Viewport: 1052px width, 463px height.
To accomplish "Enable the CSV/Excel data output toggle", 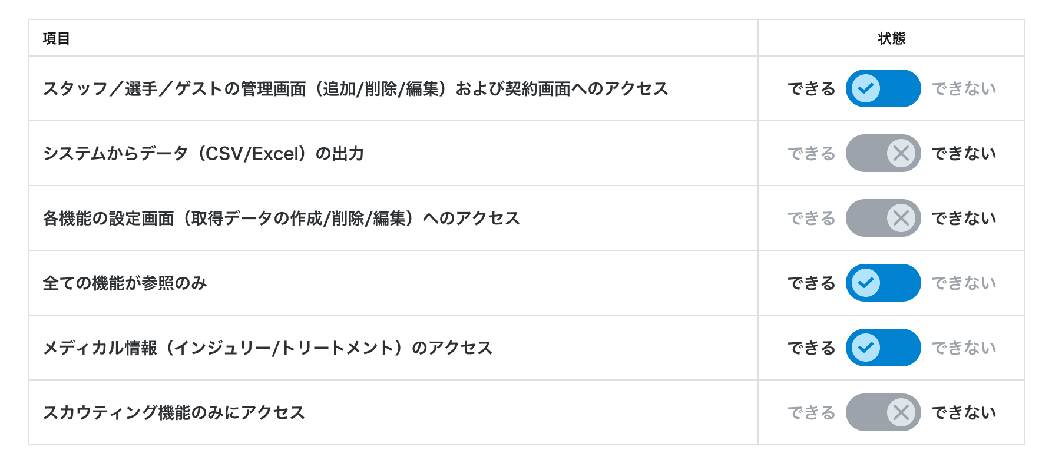I will point(883,153).
